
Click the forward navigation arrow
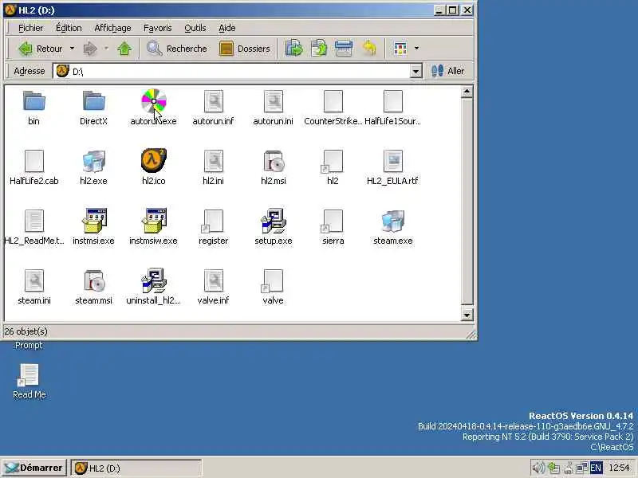[90, 49]
